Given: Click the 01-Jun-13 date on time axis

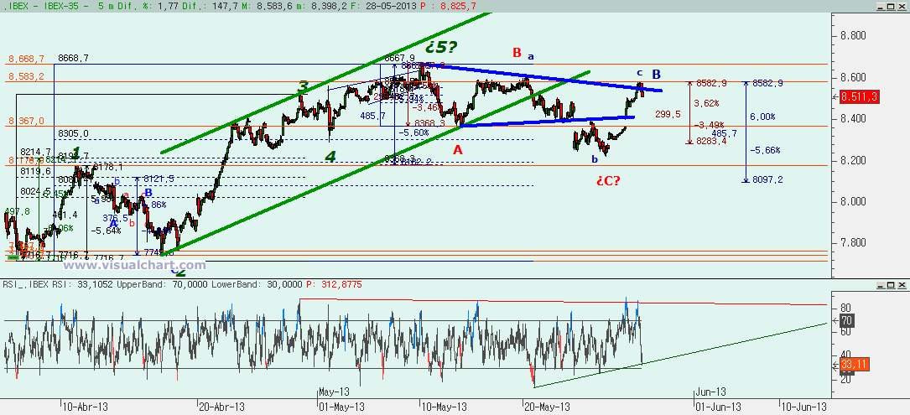Looking at the screenshot, I should pos(718,407).
